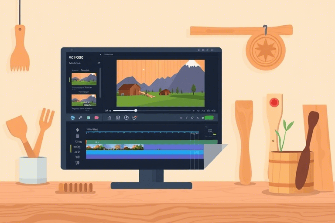Viewport: 335px width, 223px height.
Task: Click the grid icon below the timeline marker icon
Action: [x=77, y=136]
